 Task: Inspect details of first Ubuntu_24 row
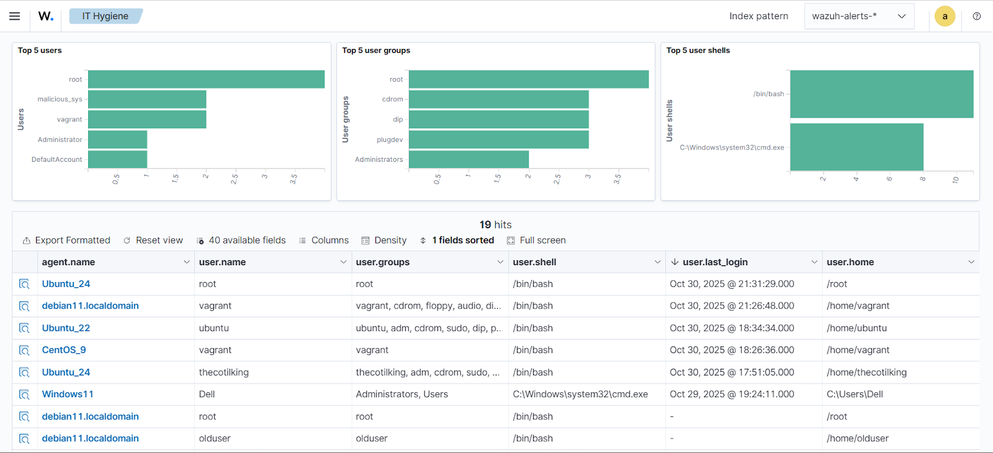click(x=24, y=284)
